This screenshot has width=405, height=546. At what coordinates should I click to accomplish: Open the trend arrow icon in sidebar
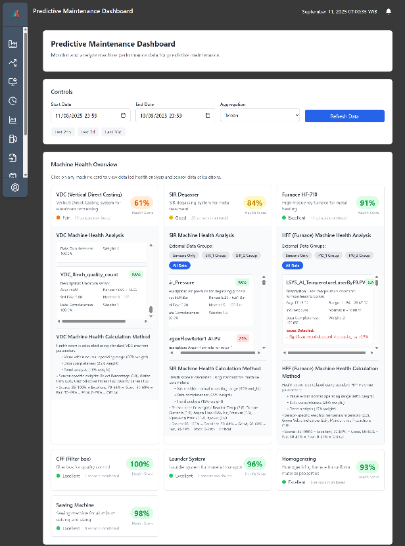pos(12,63)
